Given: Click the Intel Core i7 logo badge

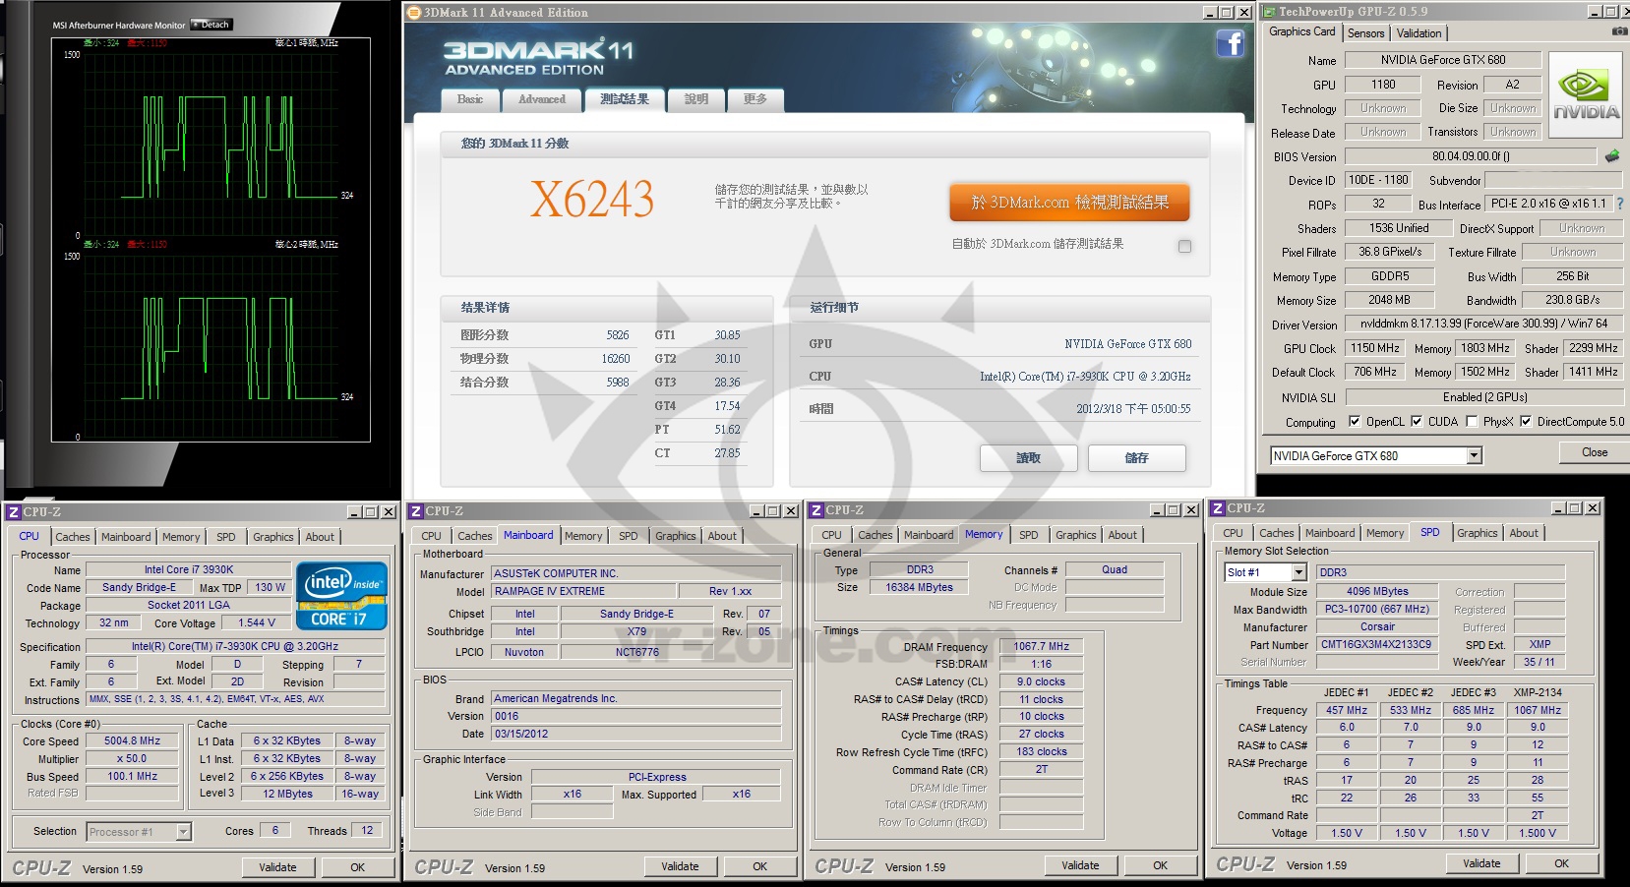Looking at the screenshot, I should pyautogui.click(x=341, y=595).
